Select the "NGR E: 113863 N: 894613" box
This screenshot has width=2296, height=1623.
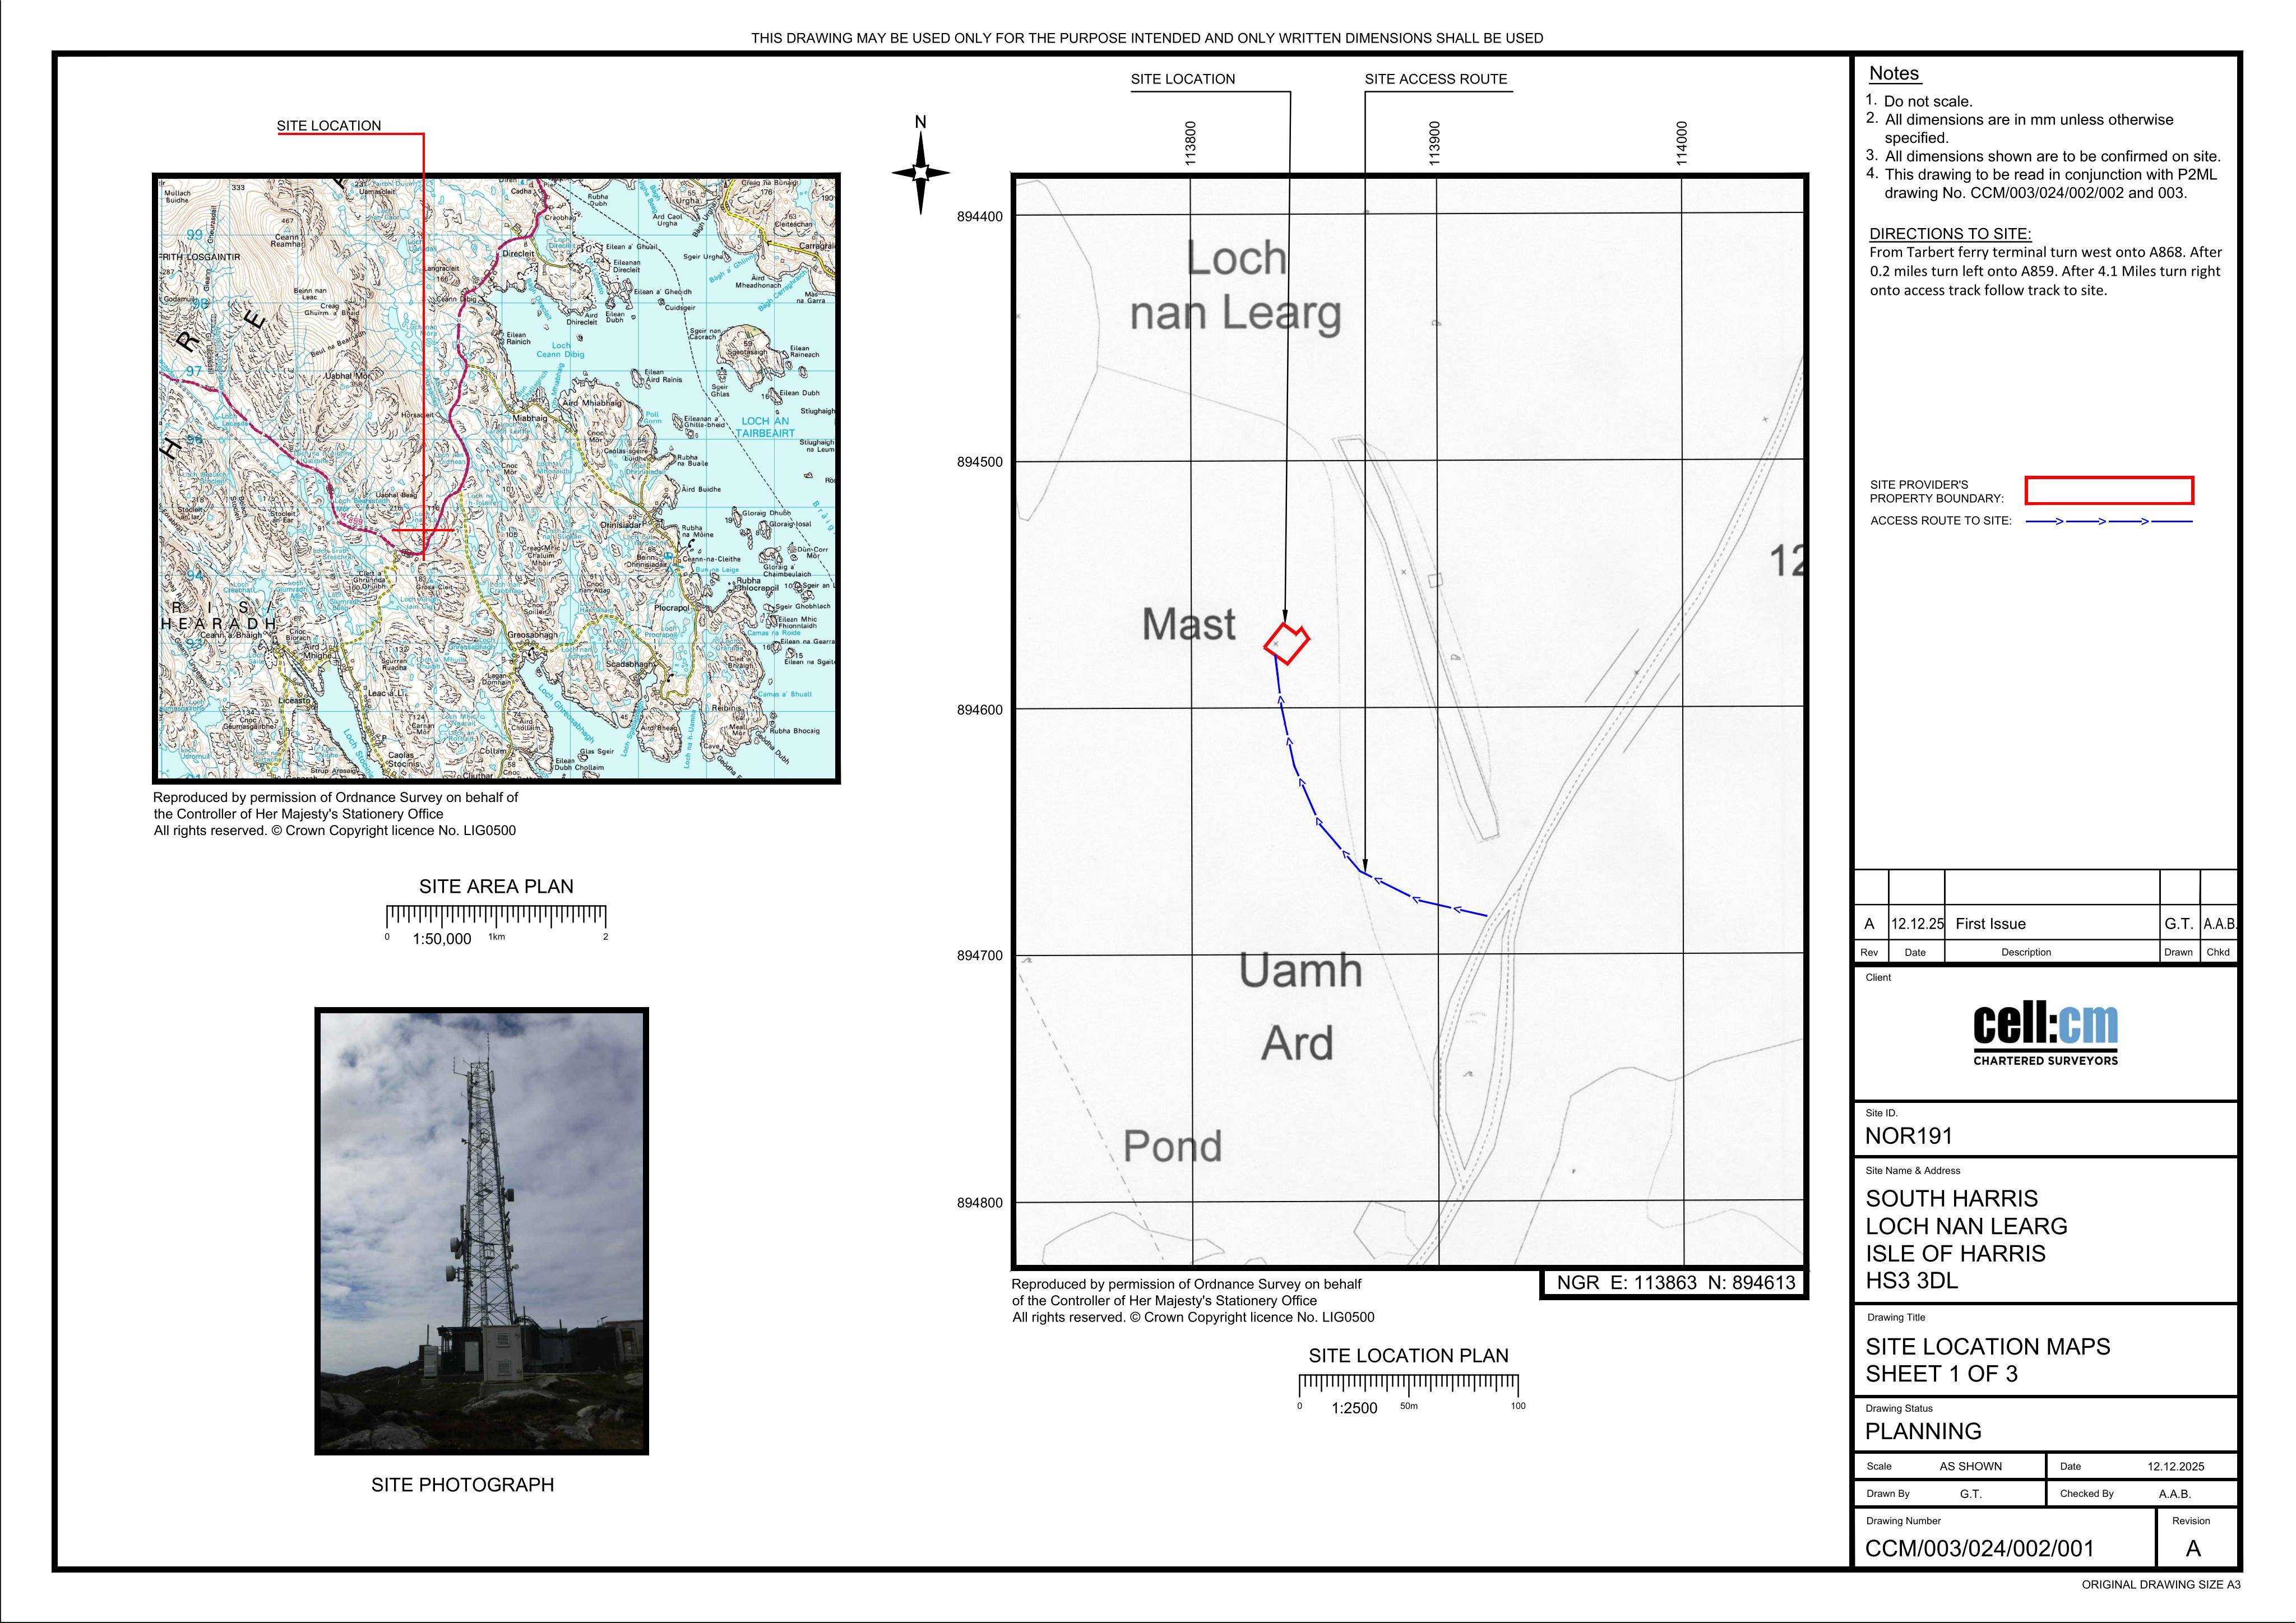pyautogui.click(x=1675, y=1283)
